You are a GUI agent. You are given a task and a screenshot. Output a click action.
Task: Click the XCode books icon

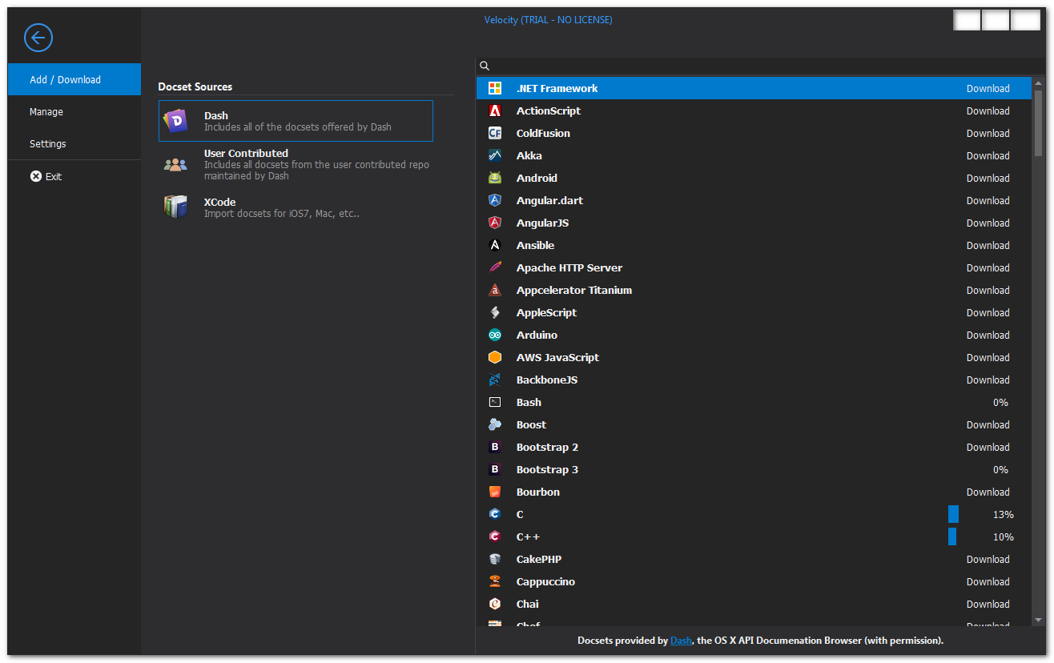pos(175,207)
